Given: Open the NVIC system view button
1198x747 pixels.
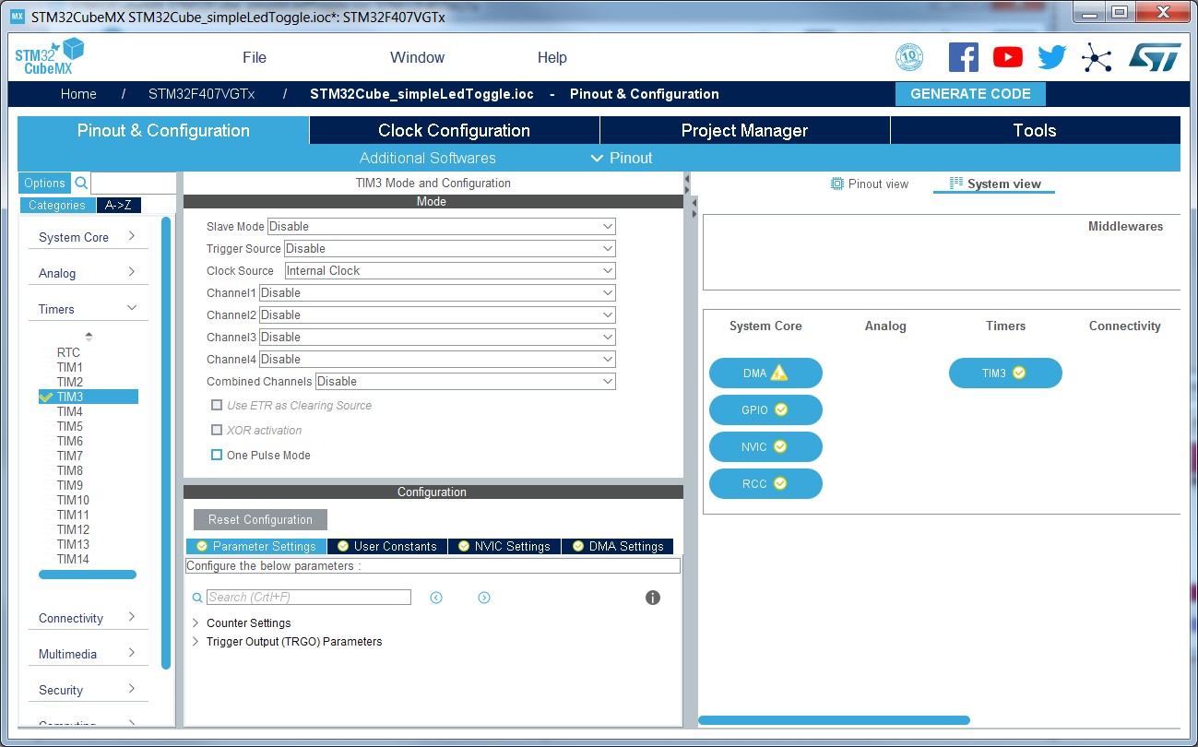Looking at the screenshot, I should 765,447.
